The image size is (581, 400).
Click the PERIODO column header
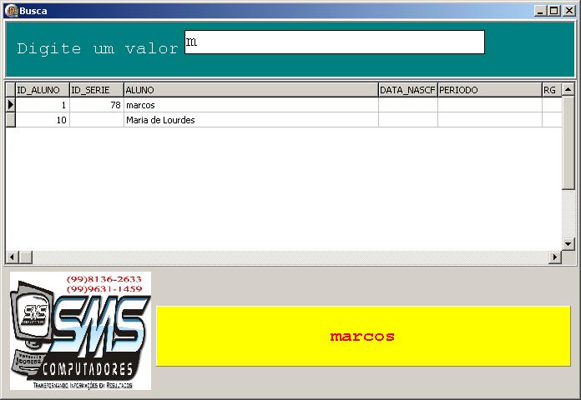[489, 90]
